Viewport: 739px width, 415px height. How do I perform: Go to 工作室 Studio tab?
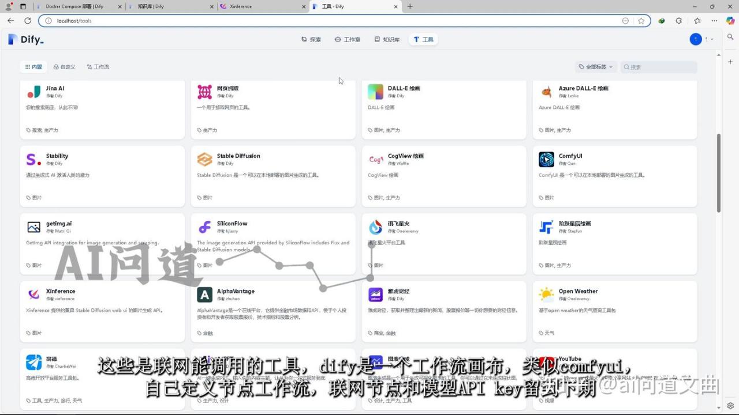click(348, 40)
